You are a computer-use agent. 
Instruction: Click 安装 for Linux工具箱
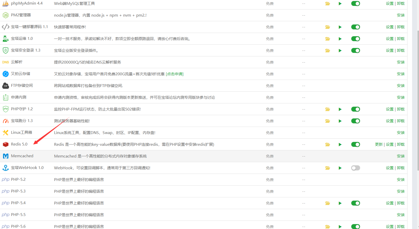click(x=401, y=133)
